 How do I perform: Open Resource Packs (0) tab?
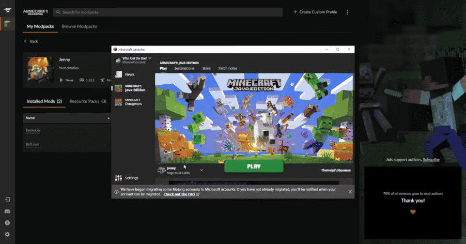point(88,101)
